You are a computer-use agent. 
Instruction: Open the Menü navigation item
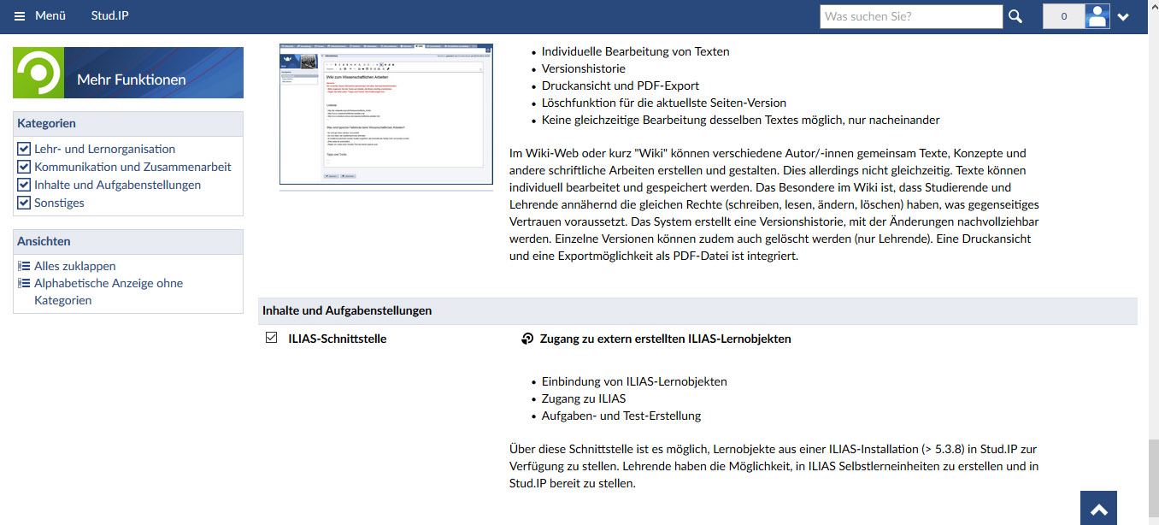50,15
